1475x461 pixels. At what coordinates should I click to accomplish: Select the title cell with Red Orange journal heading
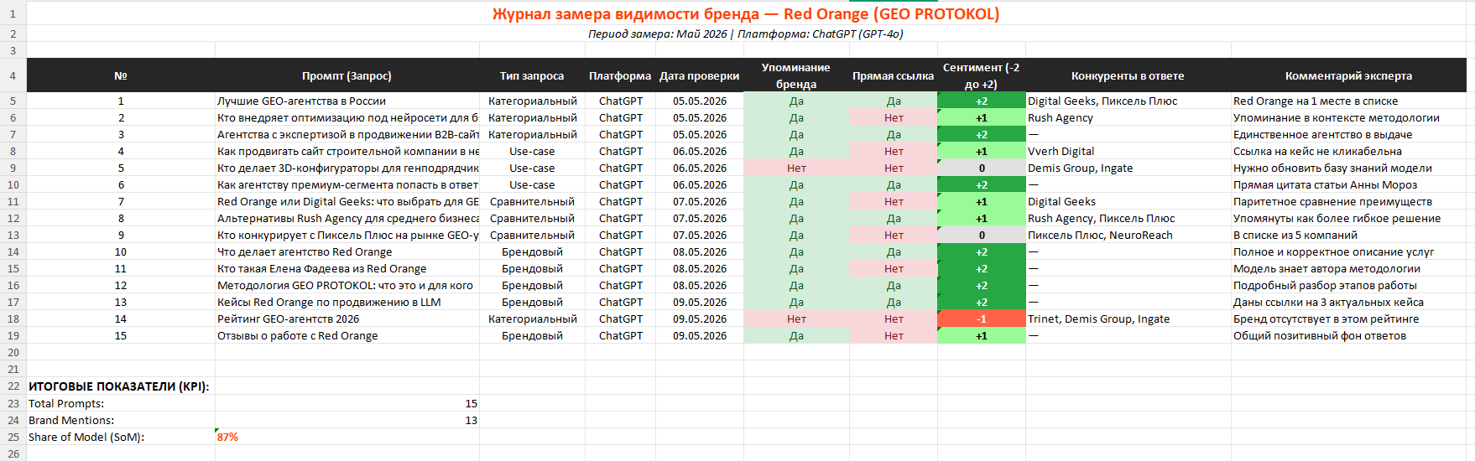[746, 14]
